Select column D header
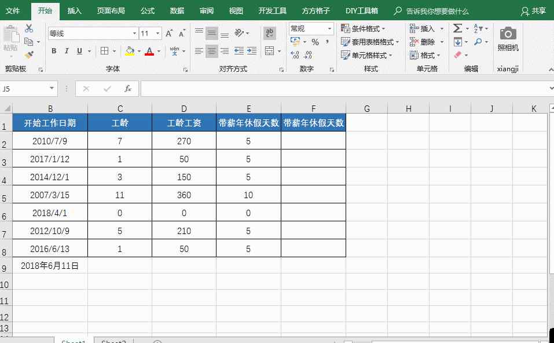554x343 pixels. pyautogui.click(x=184, y=108)
